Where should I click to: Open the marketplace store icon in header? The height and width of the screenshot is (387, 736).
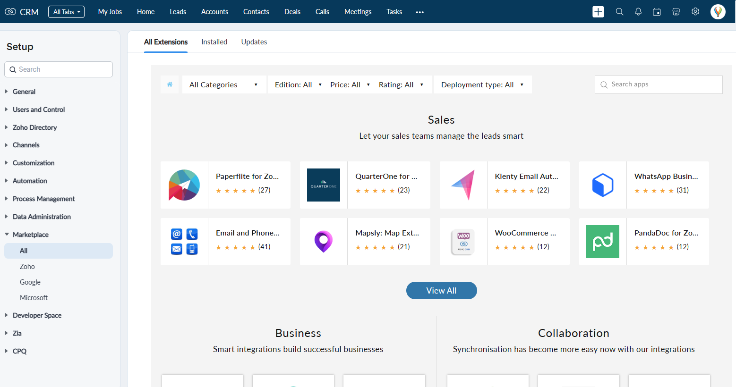click(676, 12)
